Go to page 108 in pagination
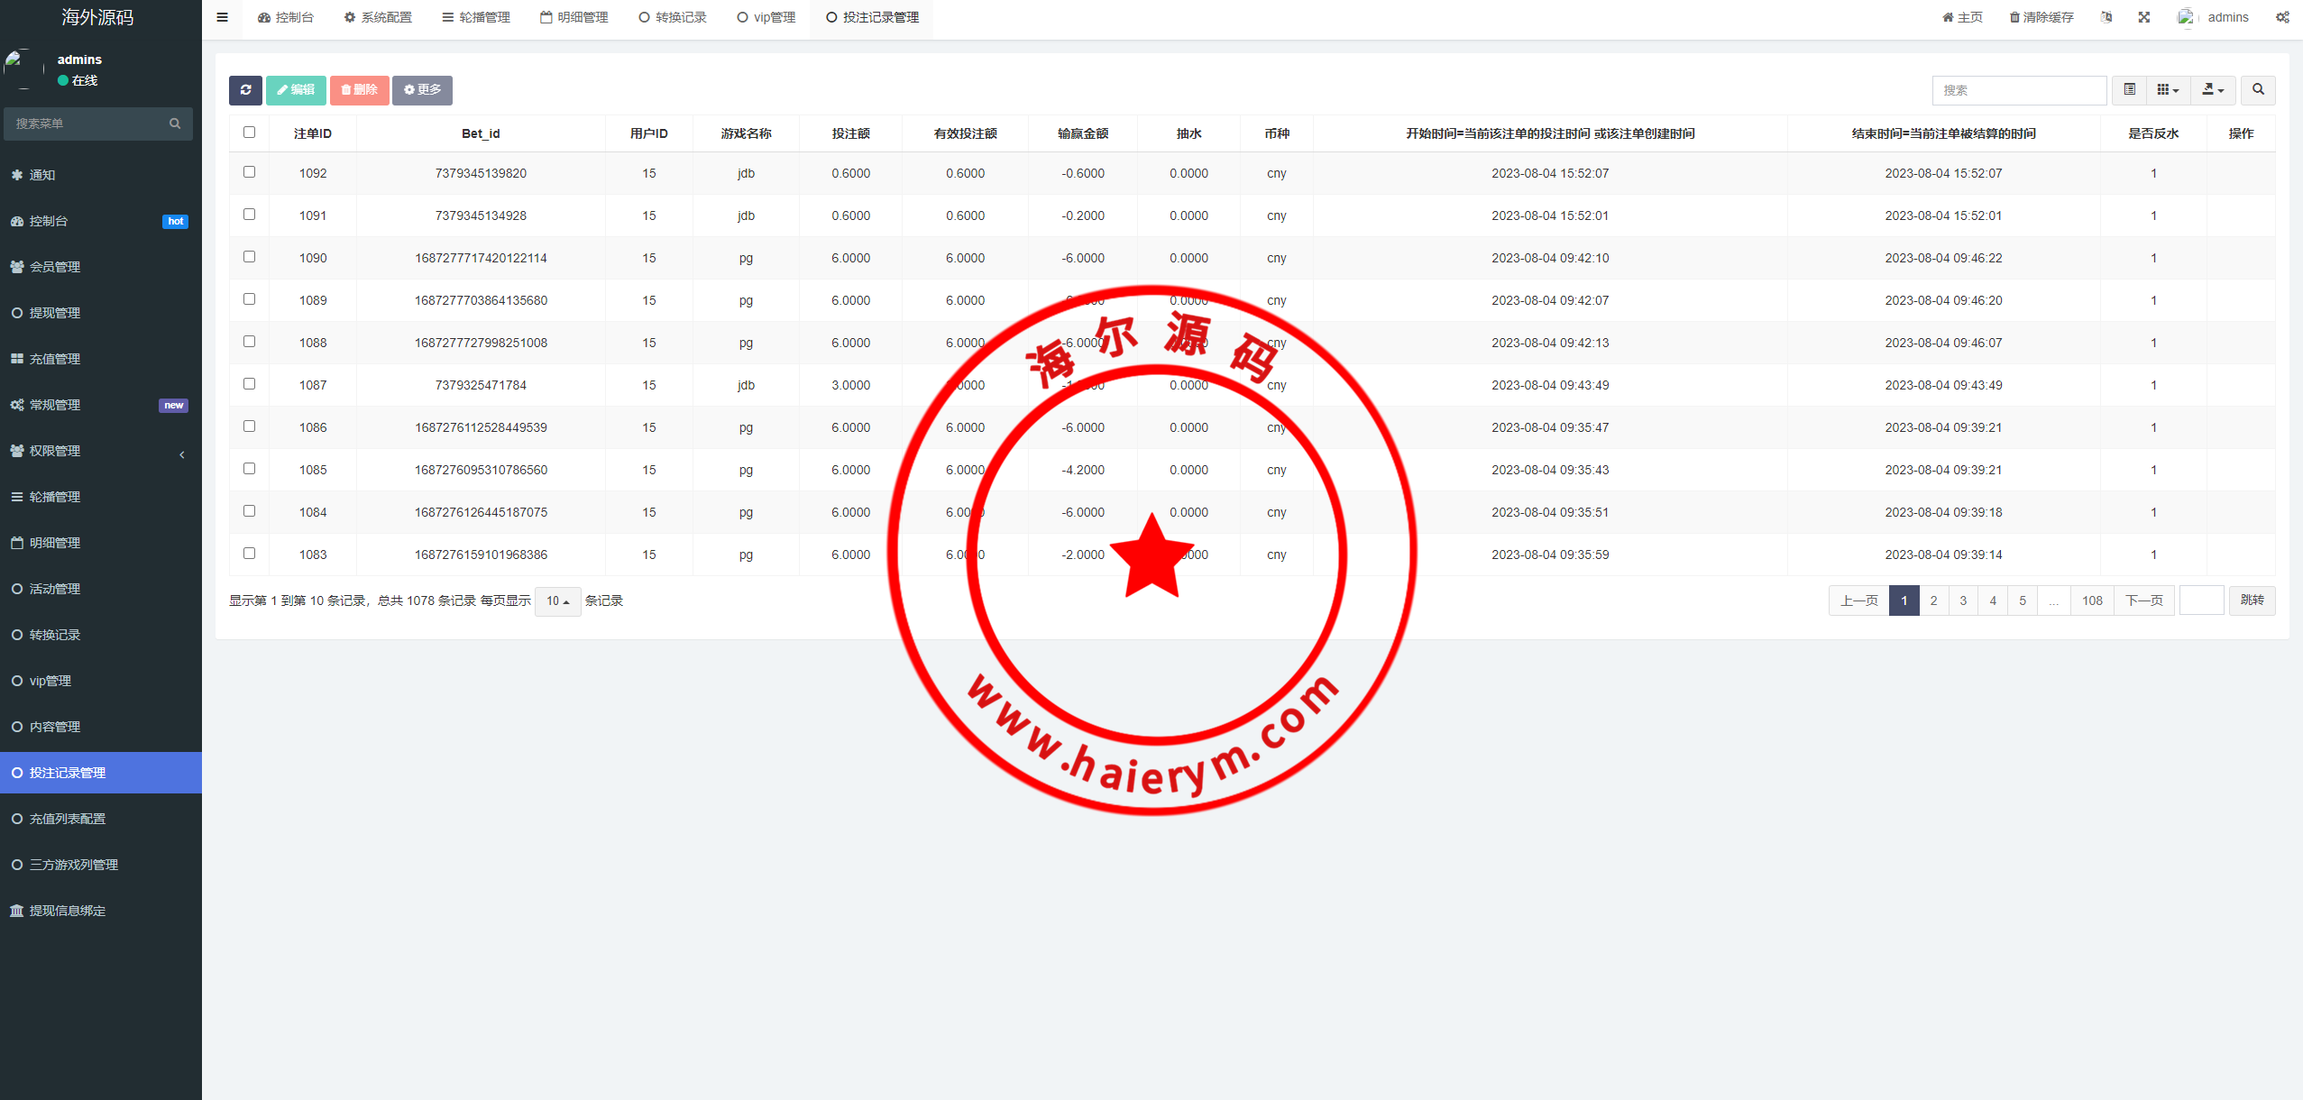2303x1100 pixels. click(x=2092, y=600)
